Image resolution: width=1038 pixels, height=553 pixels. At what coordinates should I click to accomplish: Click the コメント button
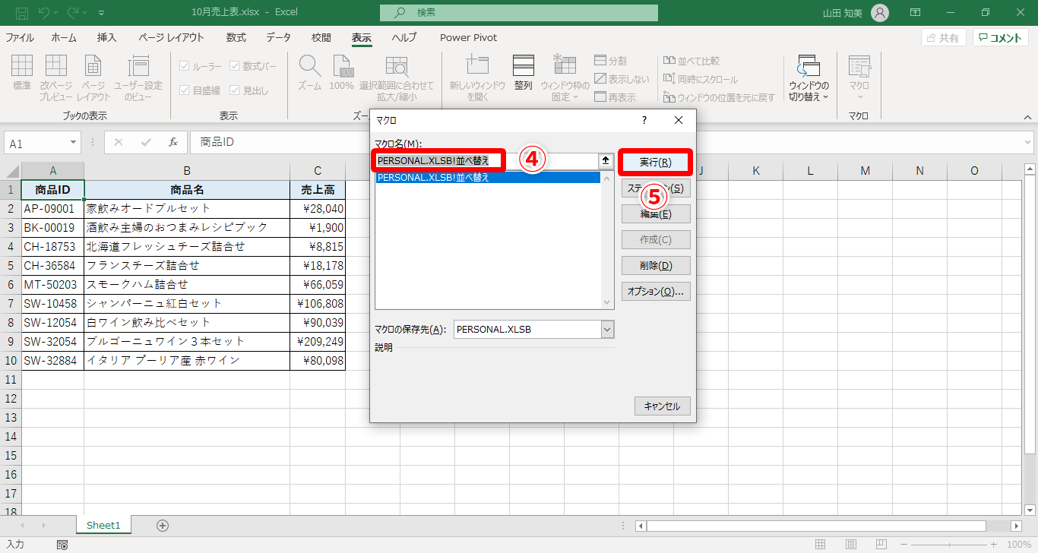pos(1001,38)
